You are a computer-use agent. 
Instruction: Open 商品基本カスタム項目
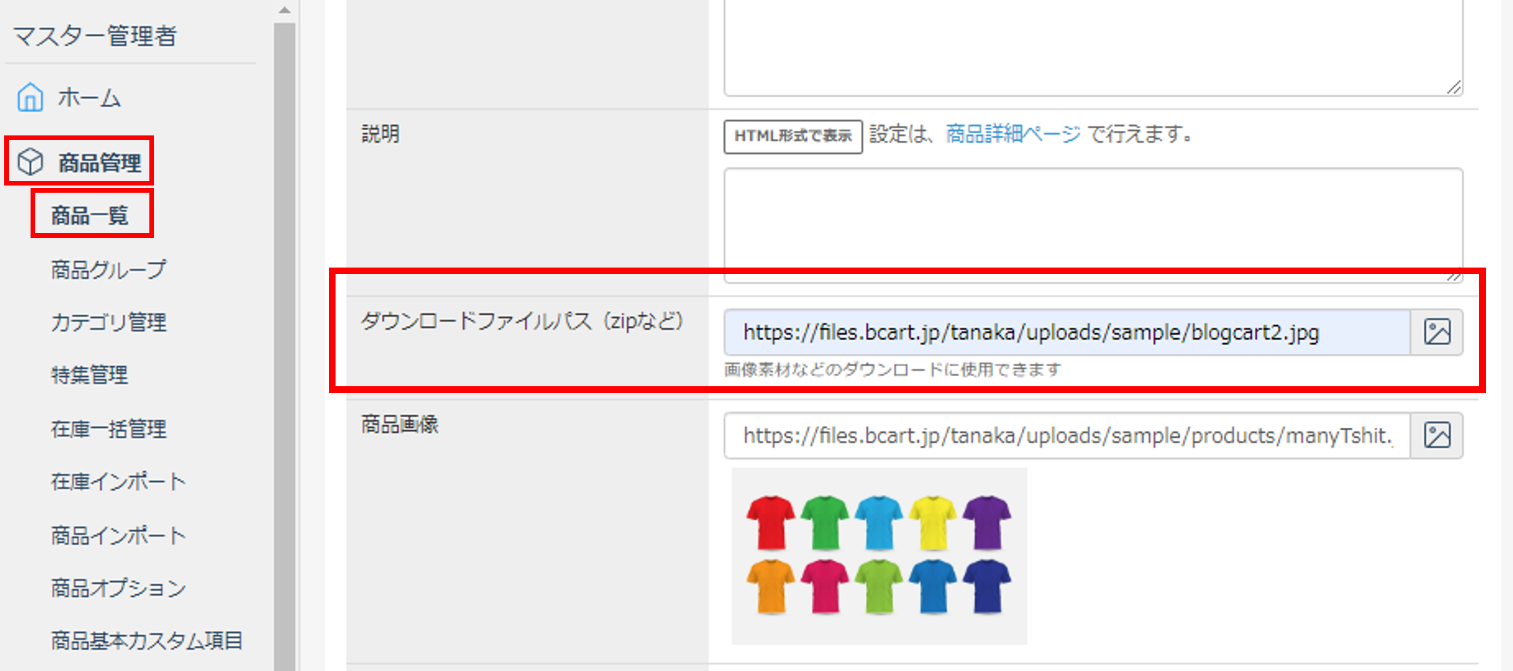147,640
